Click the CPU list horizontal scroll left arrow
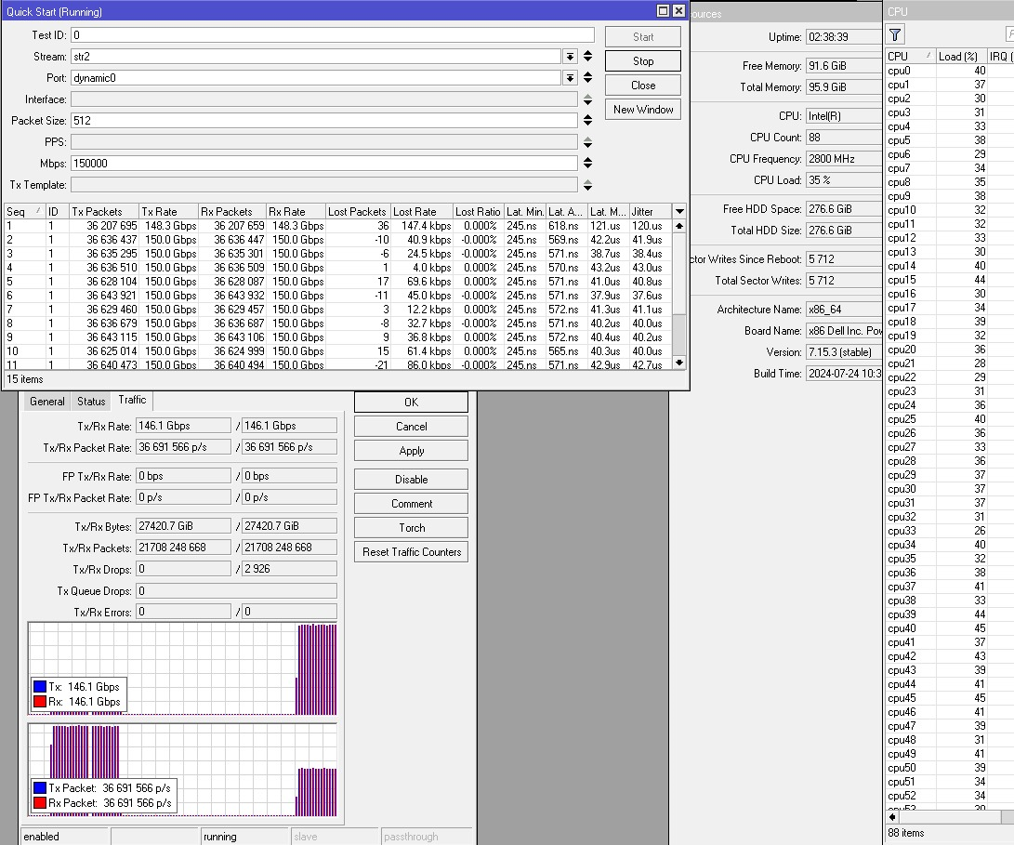 coord(892,817)
